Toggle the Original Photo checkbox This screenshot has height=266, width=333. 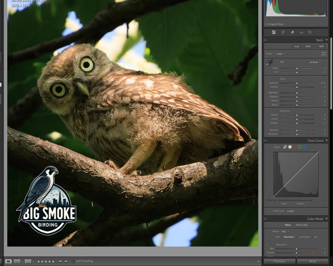click(266, 24)
